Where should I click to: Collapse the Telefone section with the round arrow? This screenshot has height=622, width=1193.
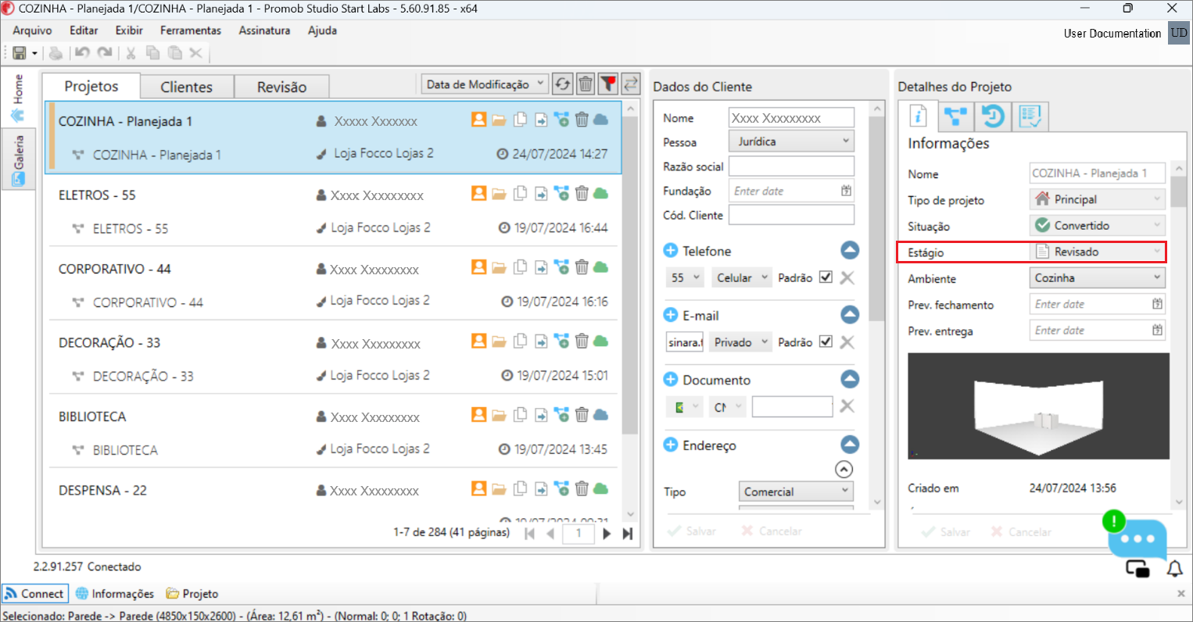tap(850, 250)
